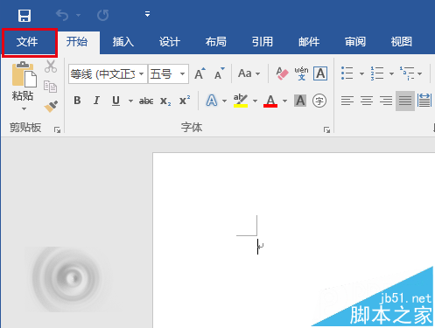The height and width of the screenshot is (328, 435).
Task: Toggle superscript formatting
Action: tap(185, 100)
